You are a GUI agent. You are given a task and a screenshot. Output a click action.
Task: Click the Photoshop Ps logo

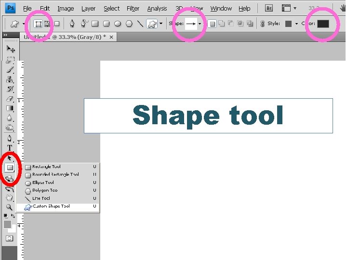10,8
